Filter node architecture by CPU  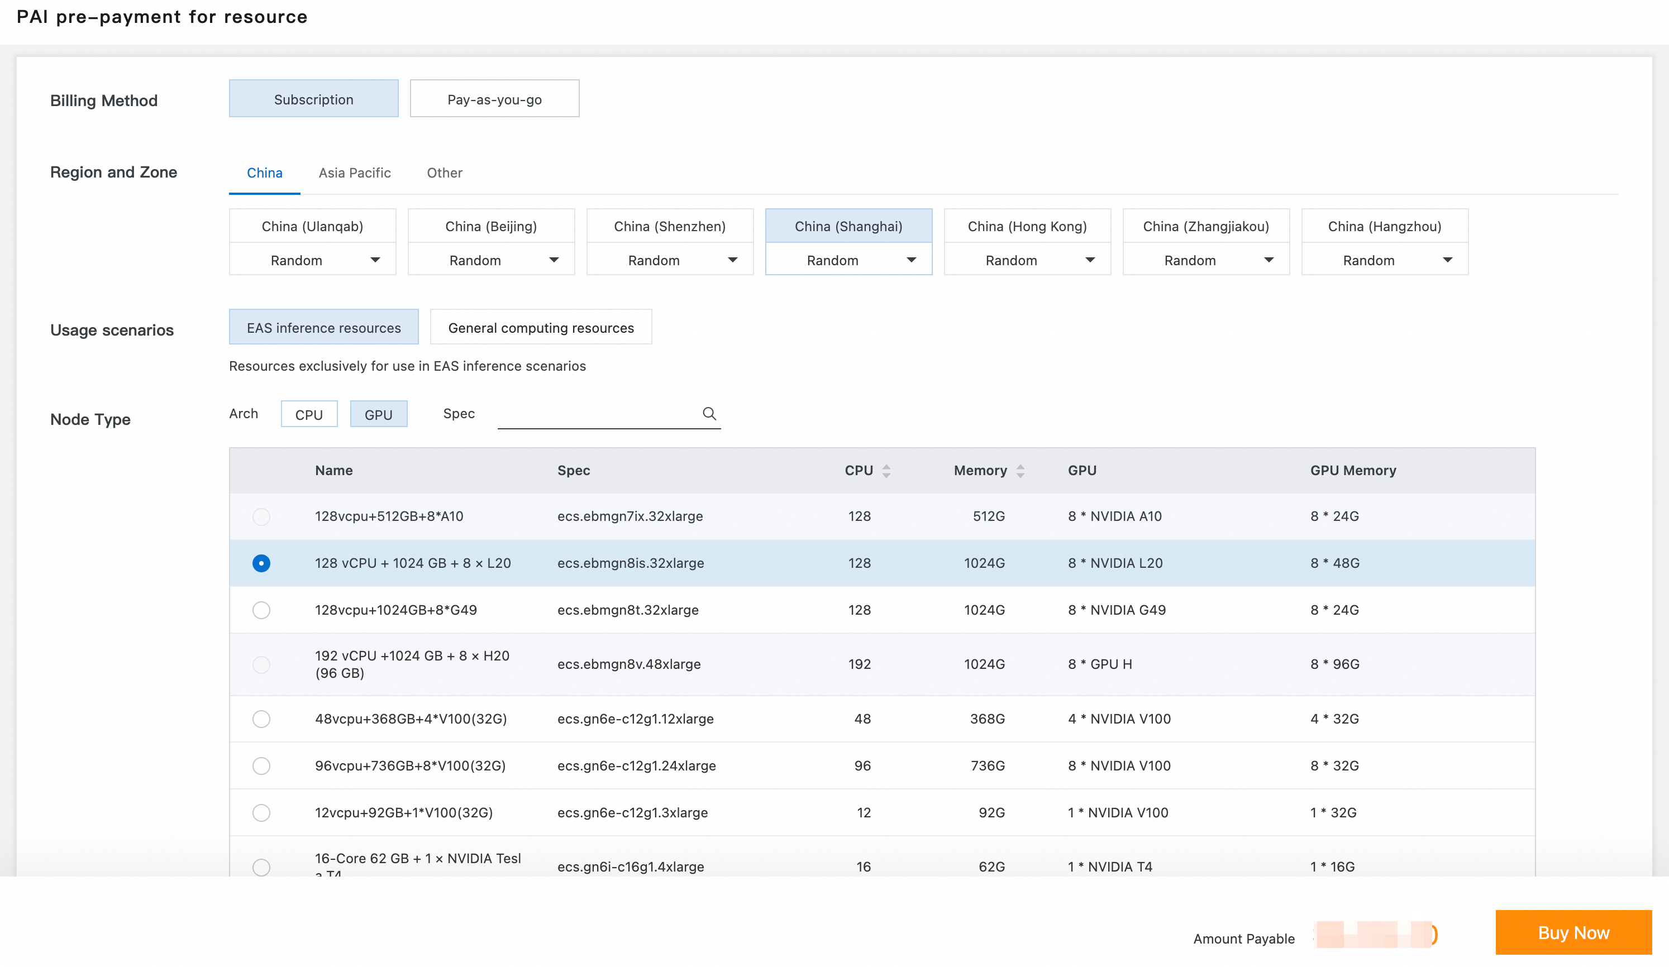[309, 414]
